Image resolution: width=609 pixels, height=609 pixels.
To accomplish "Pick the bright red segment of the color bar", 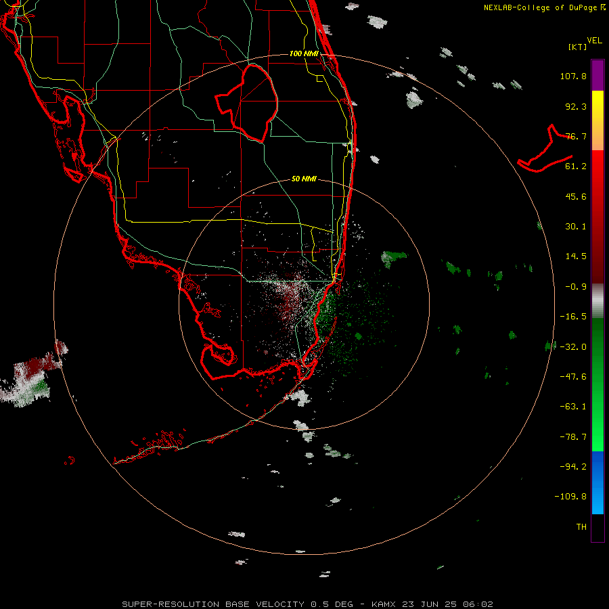I will [597, 167].
